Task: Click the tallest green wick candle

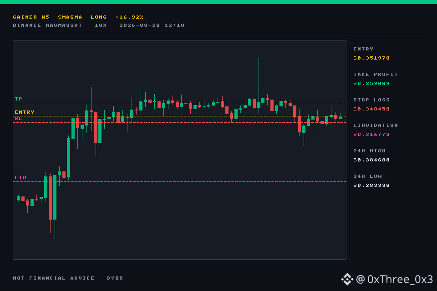Action: tap(259, 86)
